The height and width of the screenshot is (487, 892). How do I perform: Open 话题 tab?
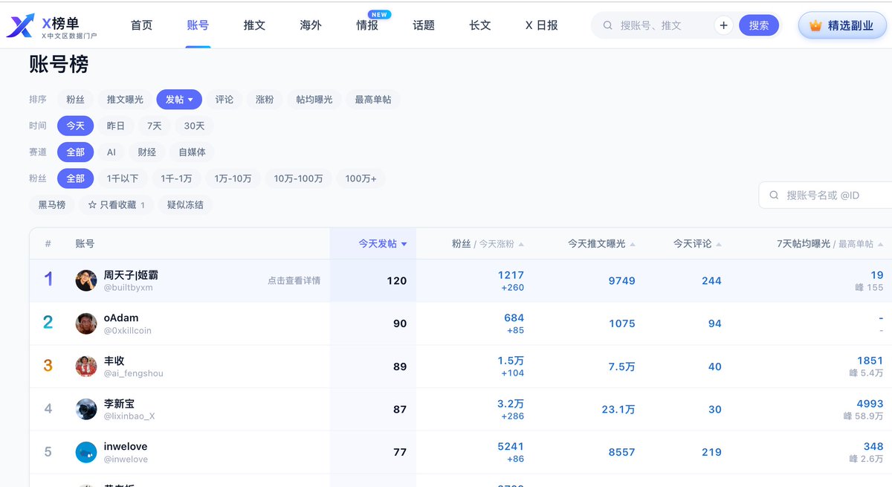tap(424, 25)
